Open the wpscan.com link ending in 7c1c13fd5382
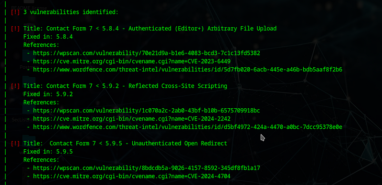382x185 pixels. point(147,53)
